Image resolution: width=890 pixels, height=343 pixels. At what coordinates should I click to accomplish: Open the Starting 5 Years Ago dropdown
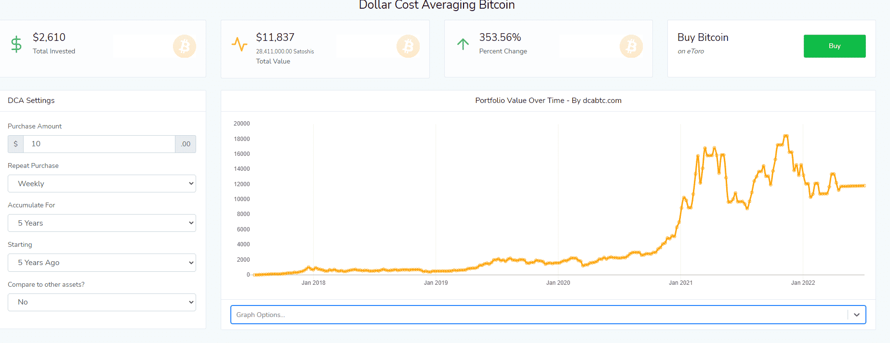[x=102, y=263]
